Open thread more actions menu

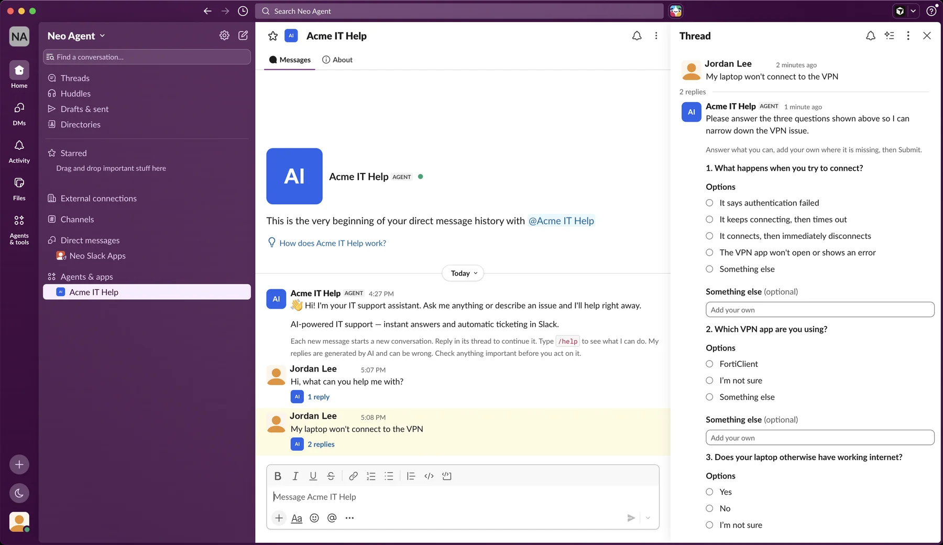coord(908,36)
